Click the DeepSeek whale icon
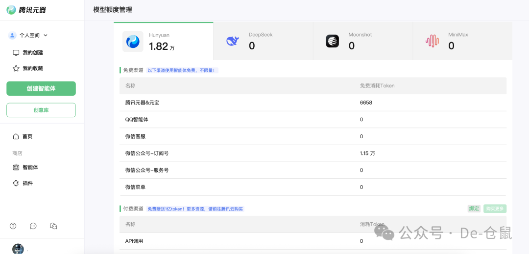Image resolution: width=529 pixels, height=254 pixels. (233, 41)
